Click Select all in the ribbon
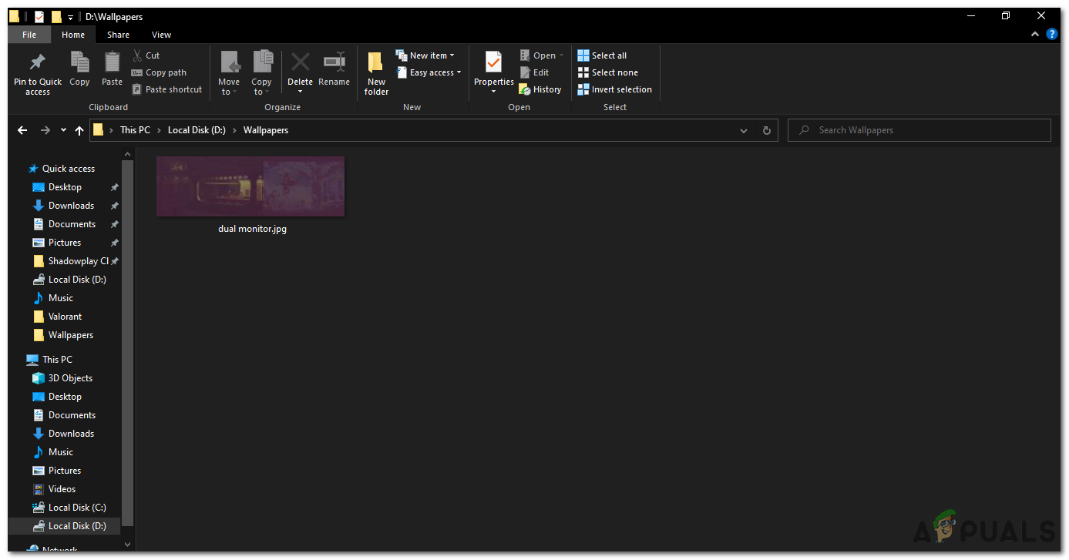Screen dimensions: 1069x560 click(602, 55)
